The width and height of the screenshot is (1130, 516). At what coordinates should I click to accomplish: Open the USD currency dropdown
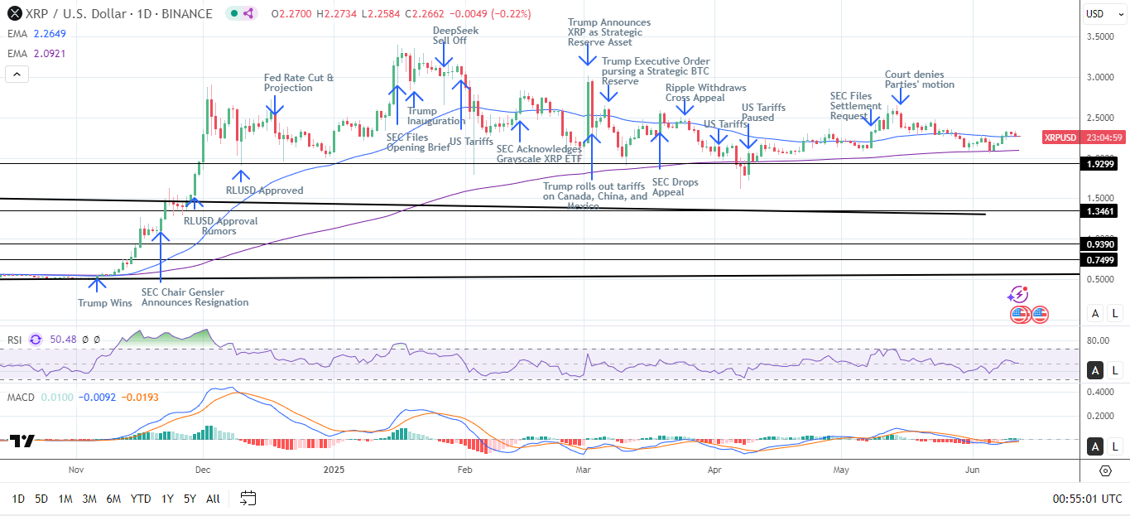[x=1099, y=13]
